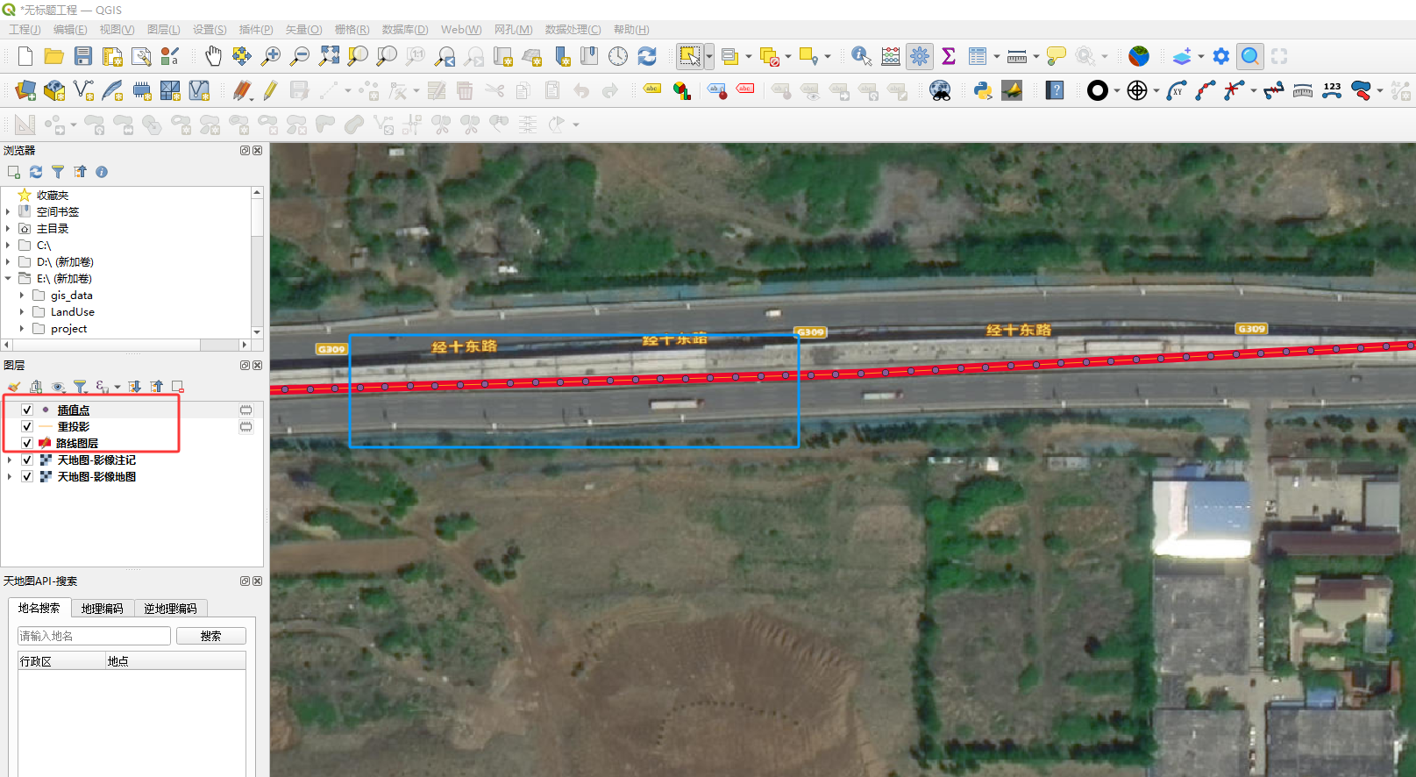
Task: Zoom to full extent
Action: pos(329,56)
